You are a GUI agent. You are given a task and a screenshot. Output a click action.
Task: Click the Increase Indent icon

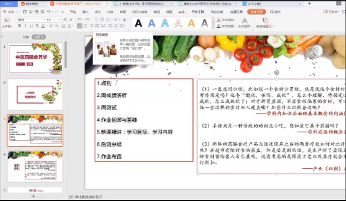tap(102, 20)
